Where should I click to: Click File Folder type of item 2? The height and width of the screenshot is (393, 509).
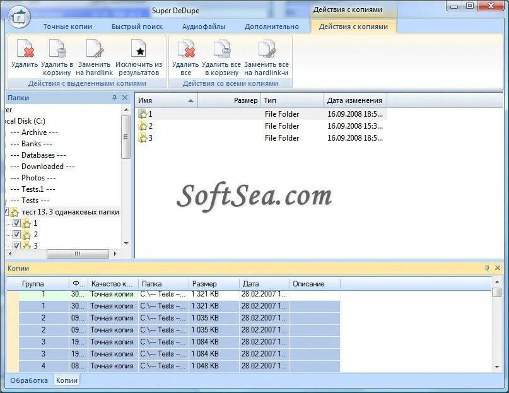pos(282,126)
